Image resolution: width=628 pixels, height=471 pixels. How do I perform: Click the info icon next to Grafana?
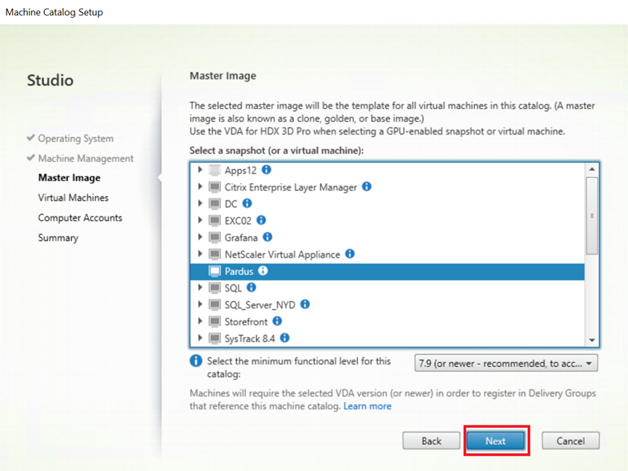tap(268, 237)
